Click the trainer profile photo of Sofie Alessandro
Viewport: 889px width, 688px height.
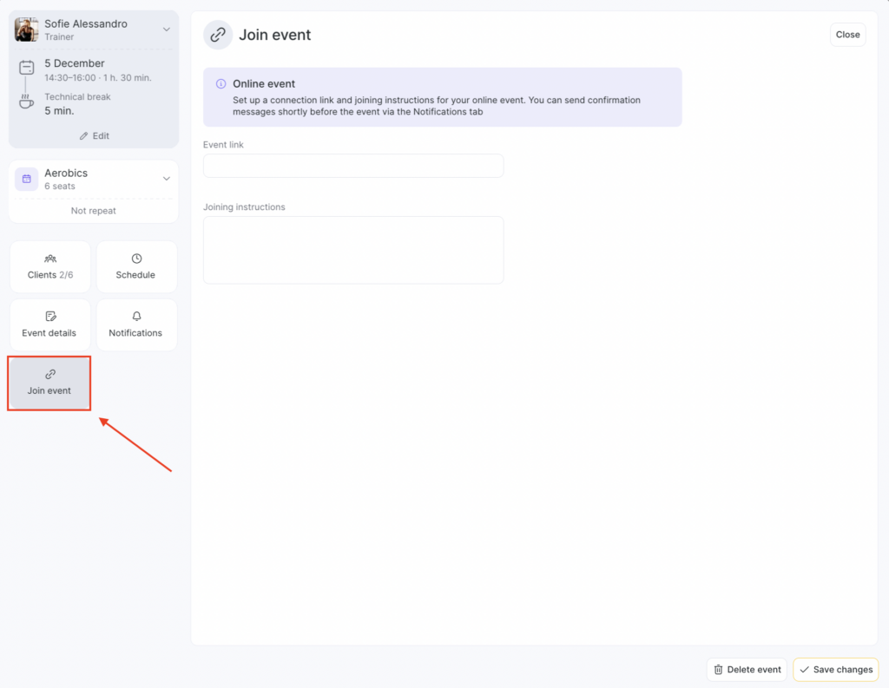tap(27, 29)
